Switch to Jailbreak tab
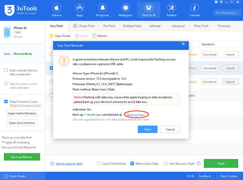Viewport: 243px width, 180px height. pyautogui.click(x=155, y=26)
